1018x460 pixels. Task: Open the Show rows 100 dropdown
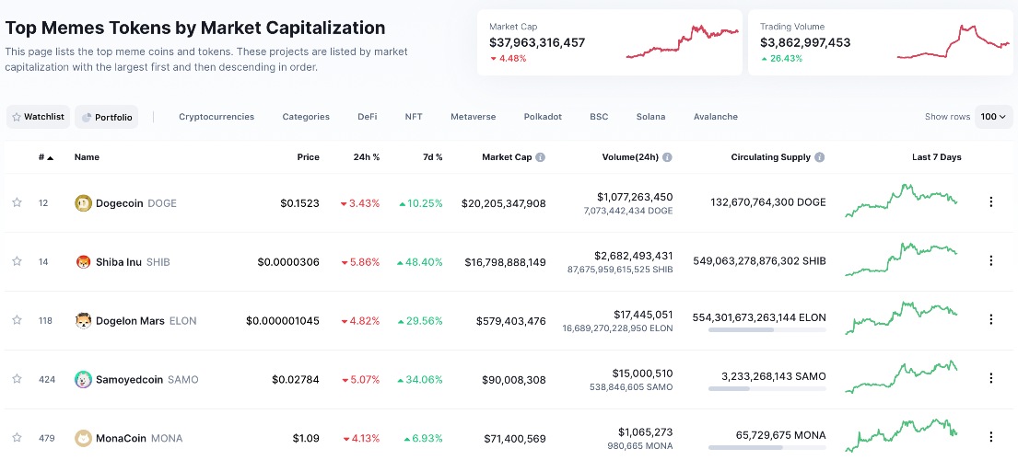tap(993, 117)
